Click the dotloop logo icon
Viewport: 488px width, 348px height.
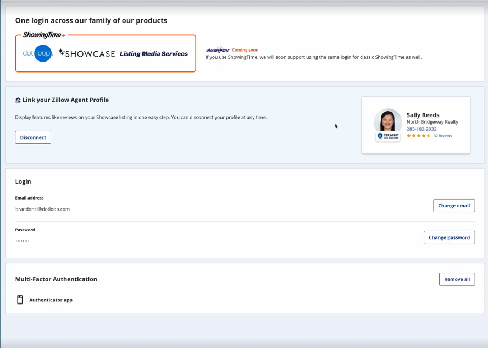tap(37, 53)
